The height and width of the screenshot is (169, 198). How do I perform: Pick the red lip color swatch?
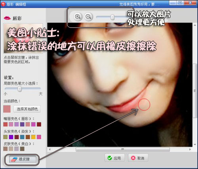pyautogui.click(x=6, y=124)
